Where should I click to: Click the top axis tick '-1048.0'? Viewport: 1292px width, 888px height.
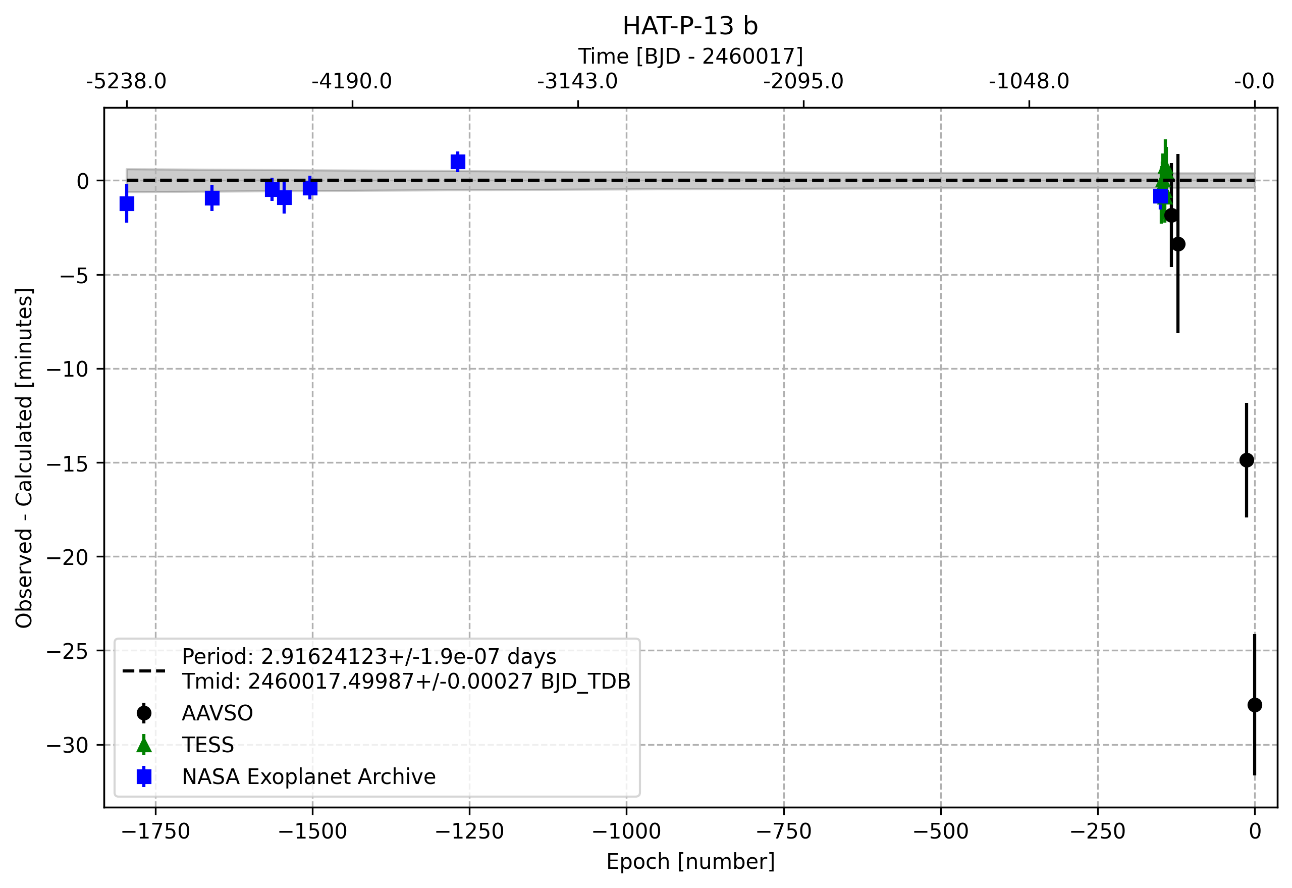[1029, 82]
